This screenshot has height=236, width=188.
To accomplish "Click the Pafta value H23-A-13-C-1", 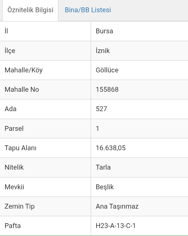I will tap(116, 226).
